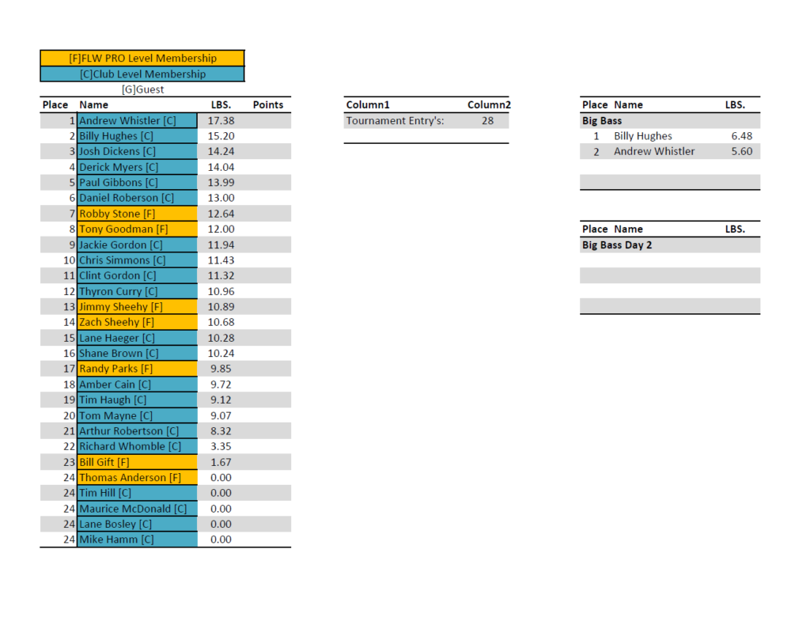This screenshot has height=625, width=810.
Task: Select the Club Level Membership legend cell
Action: coord(142,74)
